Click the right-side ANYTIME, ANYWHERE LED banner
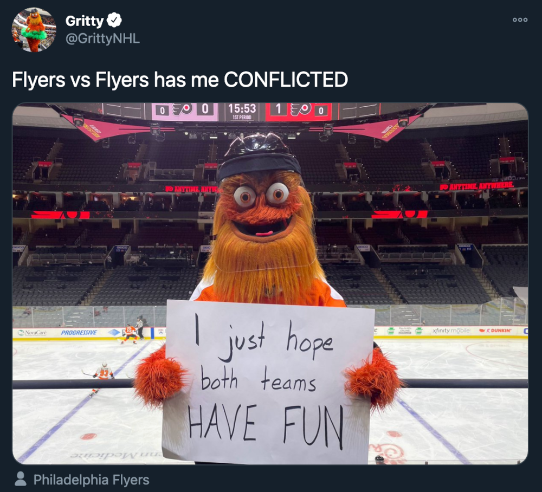542x492 pixels. tap(477, 186)
